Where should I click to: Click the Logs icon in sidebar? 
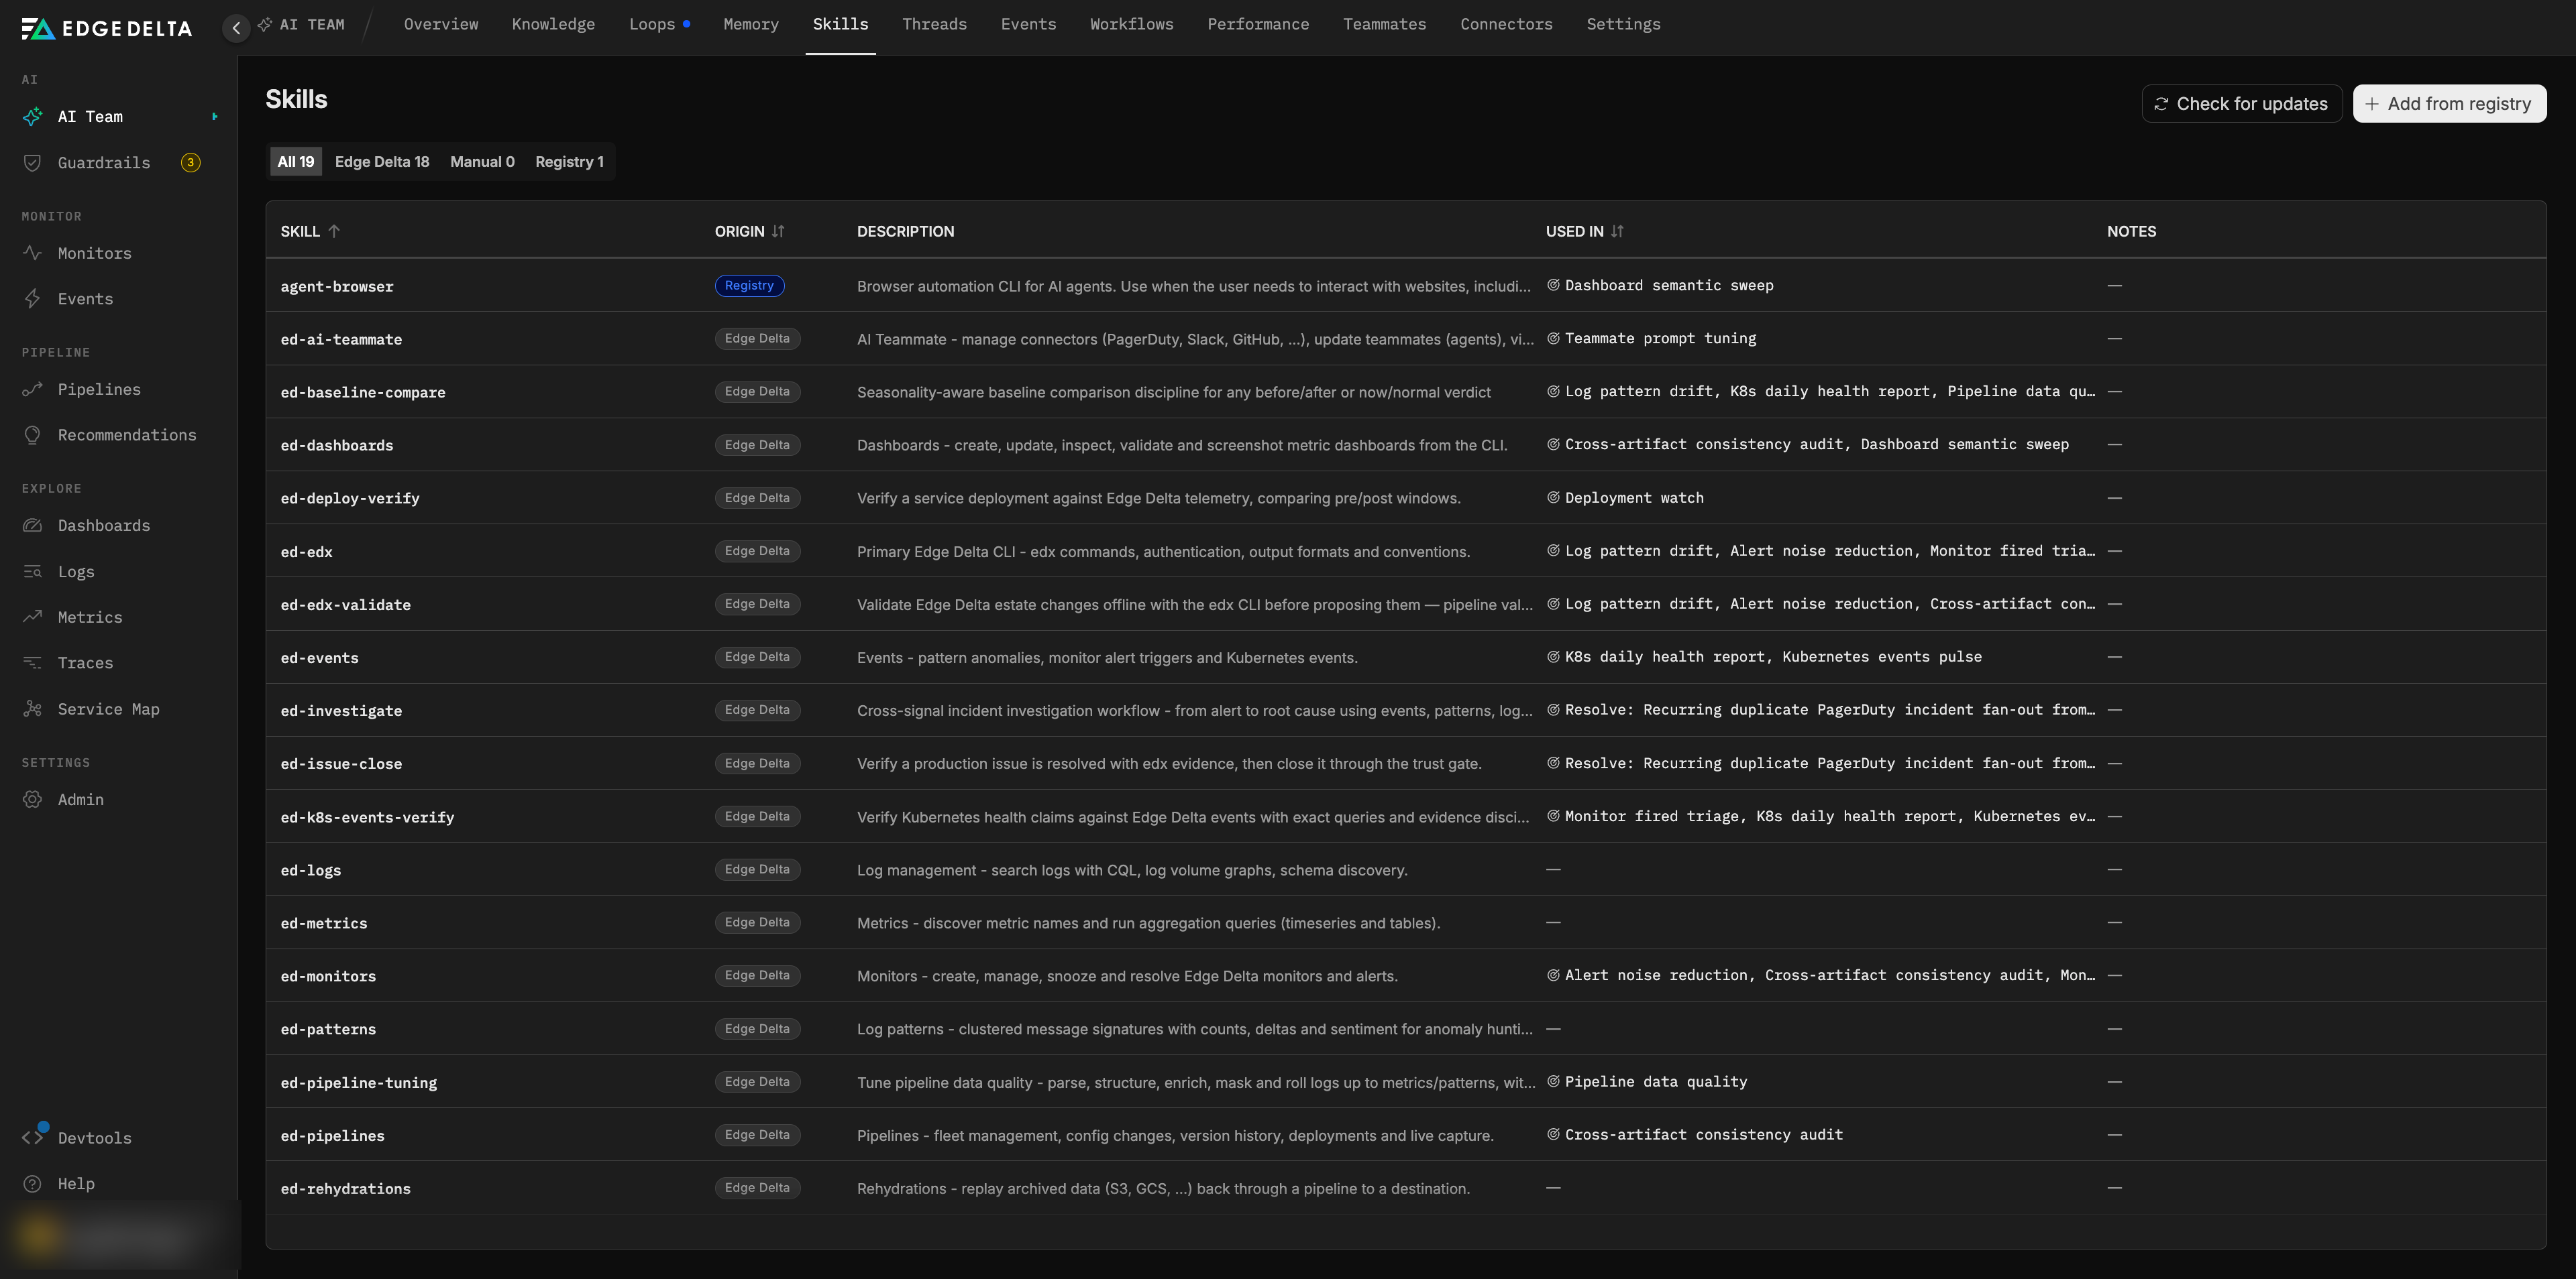(33, 572)
